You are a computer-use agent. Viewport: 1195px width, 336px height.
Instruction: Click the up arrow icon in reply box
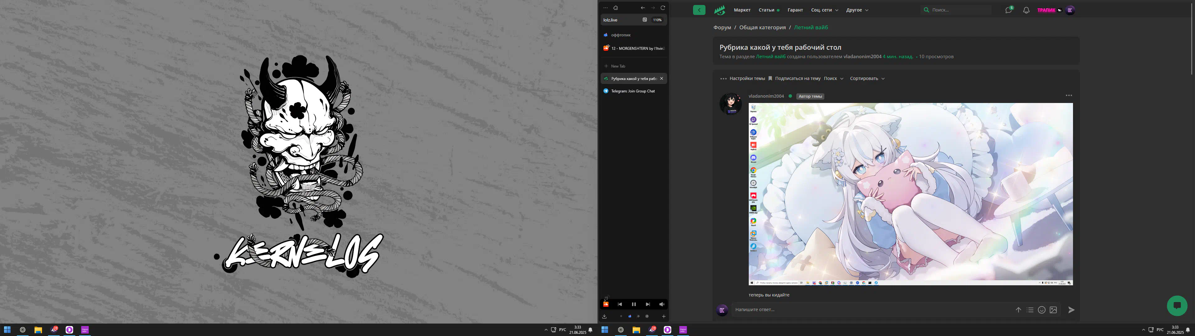point(1018,310)
